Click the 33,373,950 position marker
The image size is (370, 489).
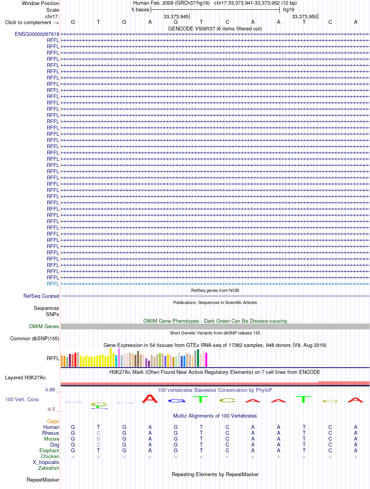coord(305,16)
